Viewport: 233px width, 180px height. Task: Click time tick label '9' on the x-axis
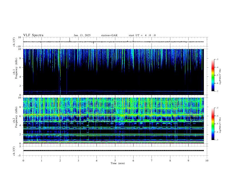(x=188, y=161)
